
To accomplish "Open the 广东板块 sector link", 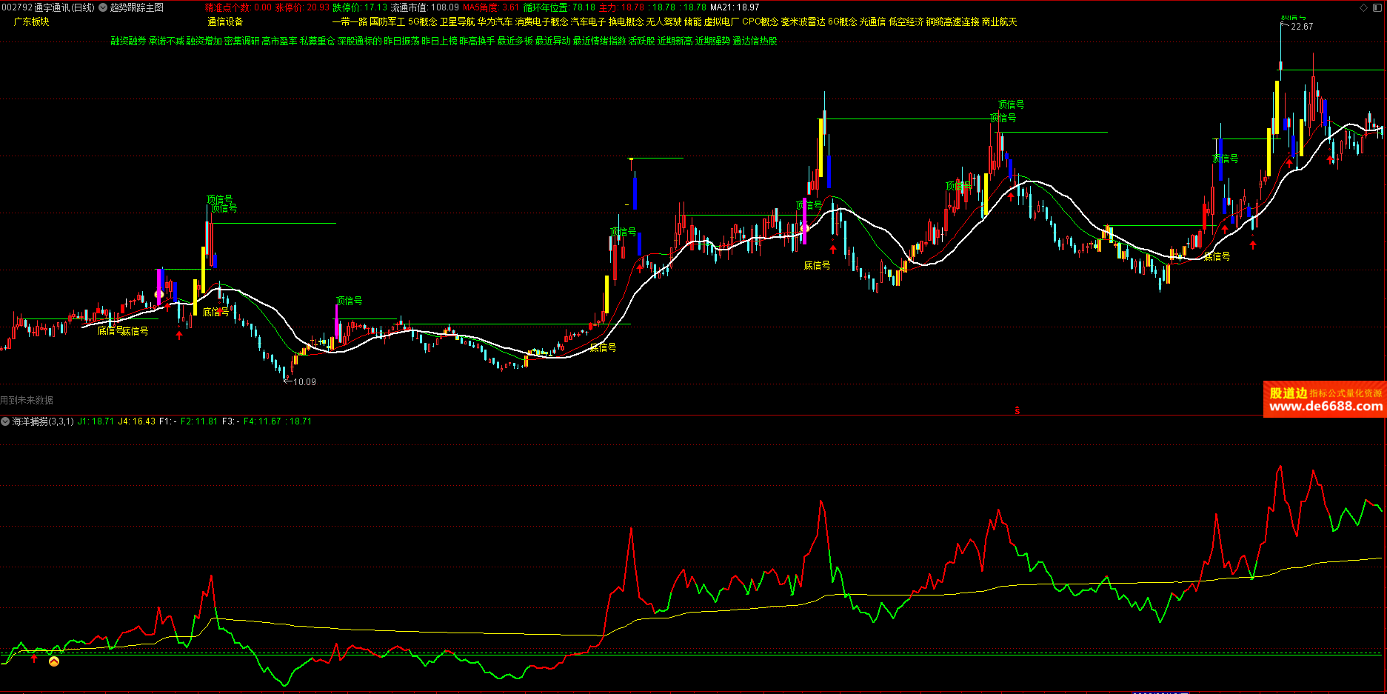I will click(32, 22).
